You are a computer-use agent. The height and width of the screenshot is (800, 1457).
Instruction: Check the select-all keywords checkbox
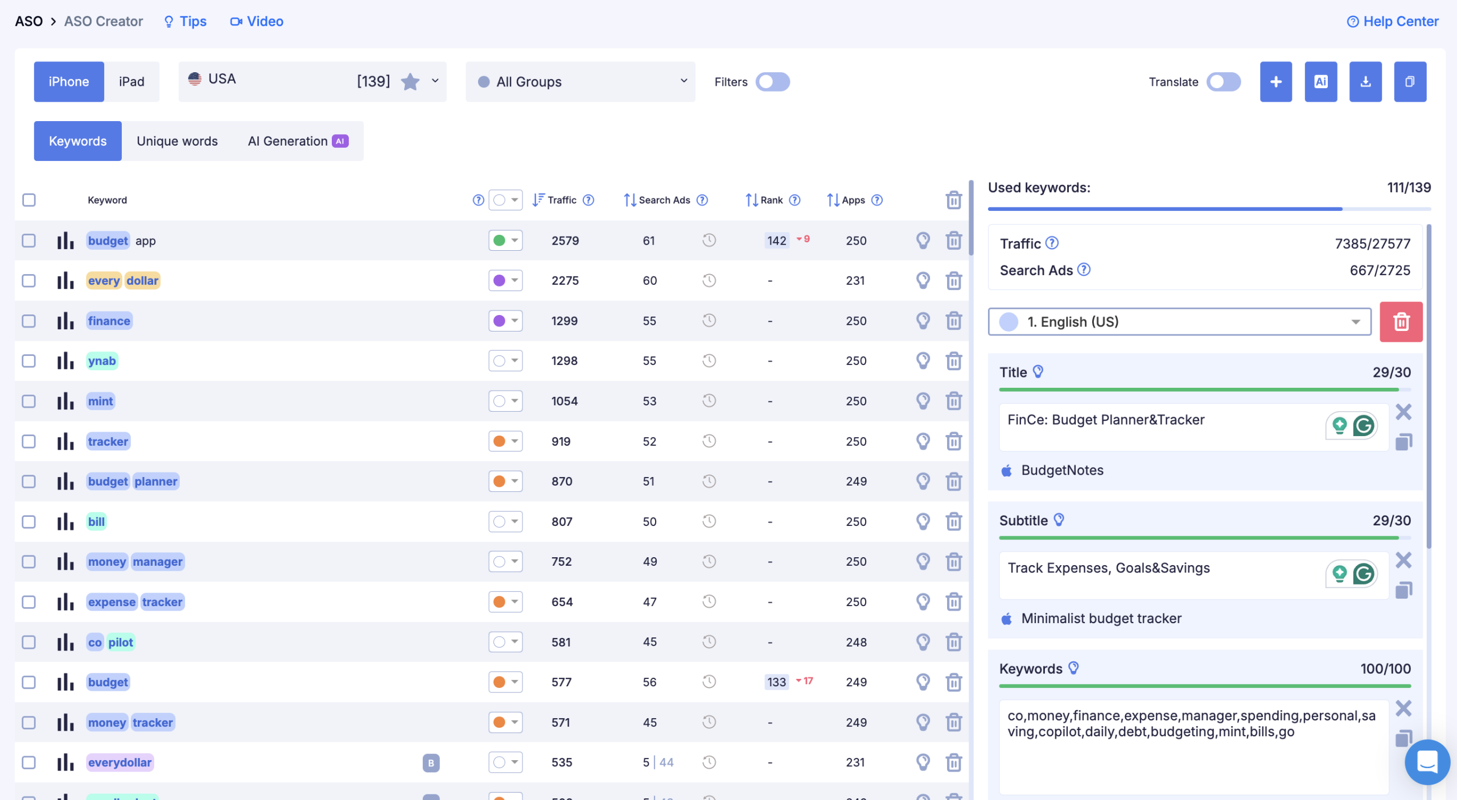tap(28, 200)
